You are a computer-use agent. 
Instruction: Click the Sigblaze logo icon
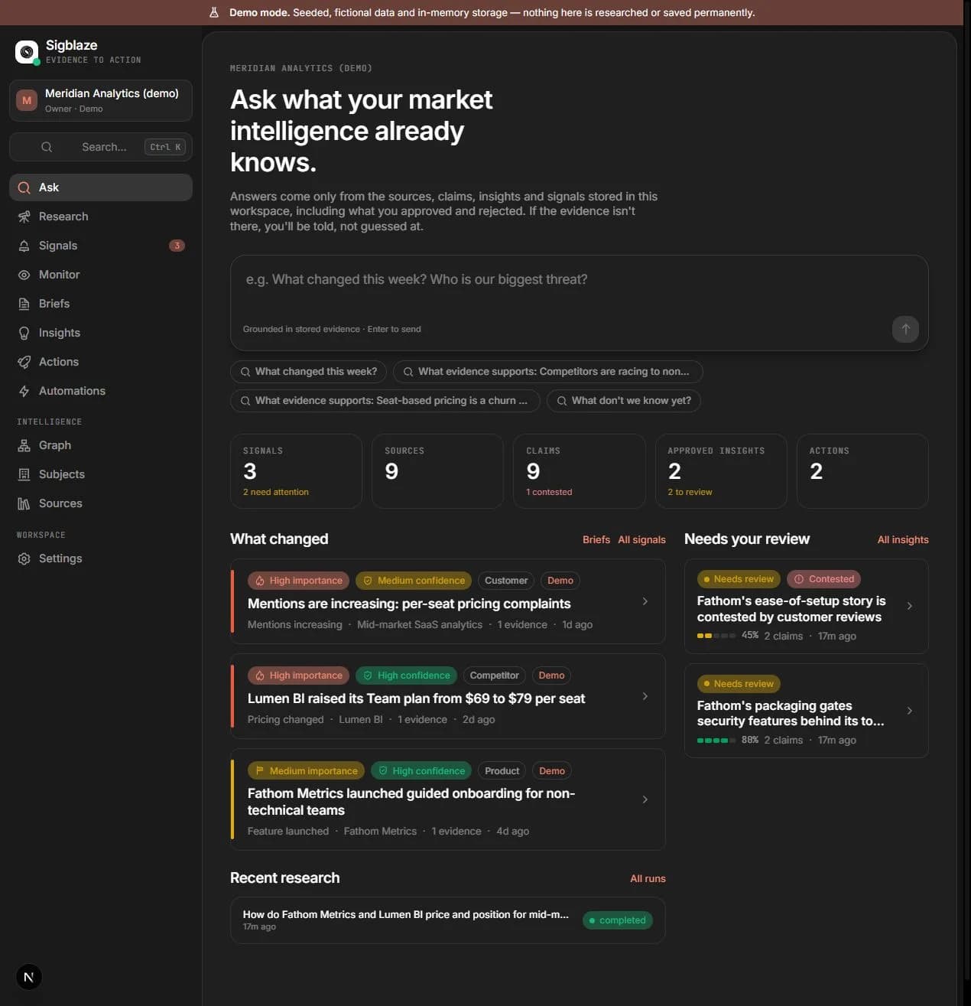[x=27, y=52]
